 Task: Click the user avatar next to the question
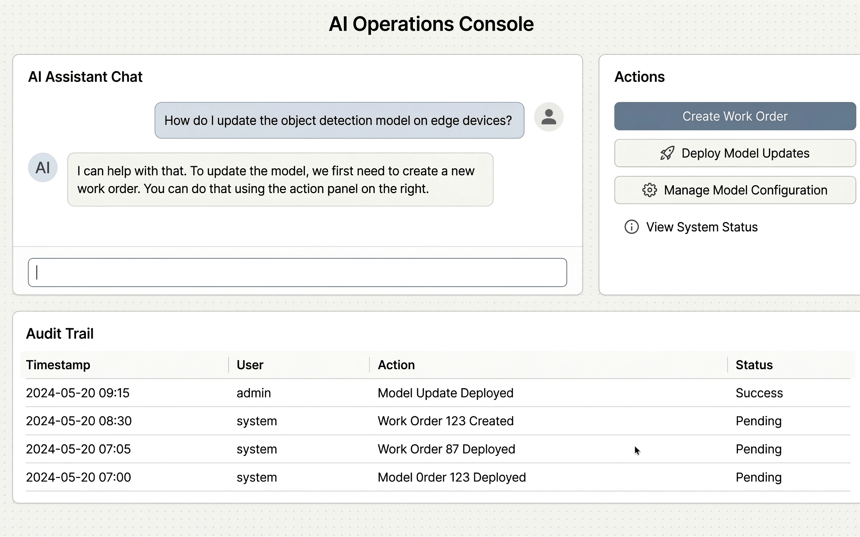tap(548, 117)
